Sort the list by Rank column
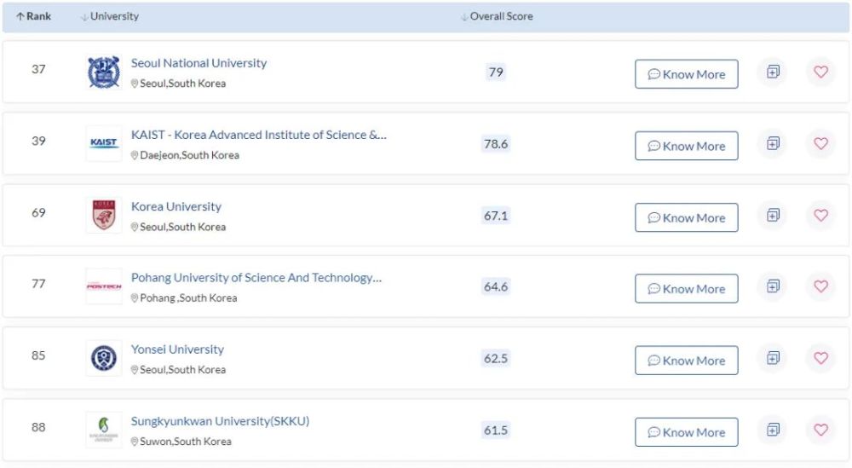Viewport: 852px width, 468px height. [34, 16]
